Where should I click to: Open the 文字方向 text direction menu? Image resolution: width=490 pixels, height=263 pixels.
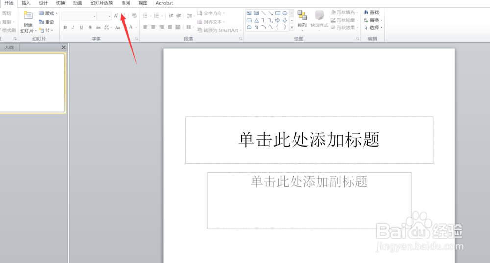click(211, 13)
